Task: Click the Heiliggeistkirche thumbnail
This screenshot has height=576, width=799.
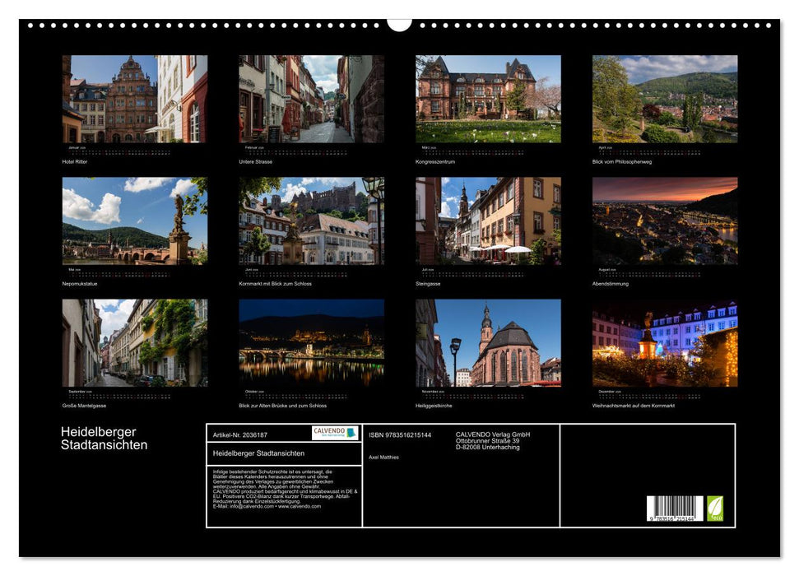Action: click(488, 343)
